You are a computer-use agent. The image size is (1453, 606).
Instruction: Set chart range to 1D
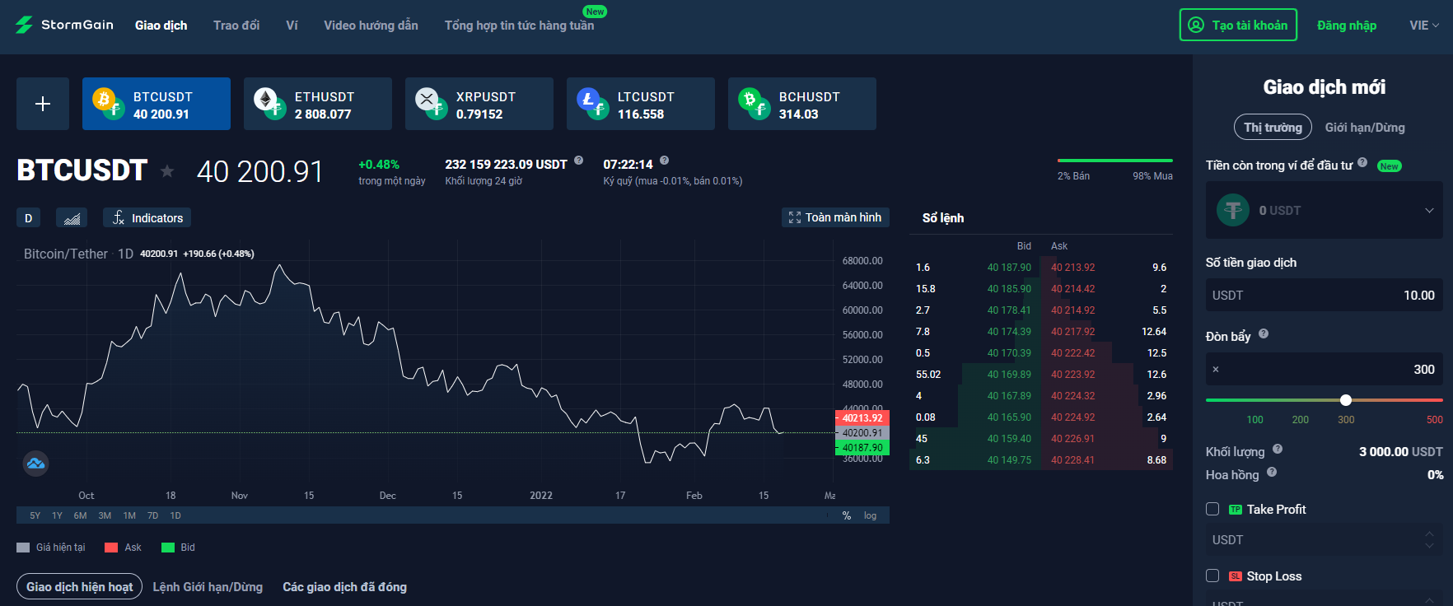tap(175, 515)
